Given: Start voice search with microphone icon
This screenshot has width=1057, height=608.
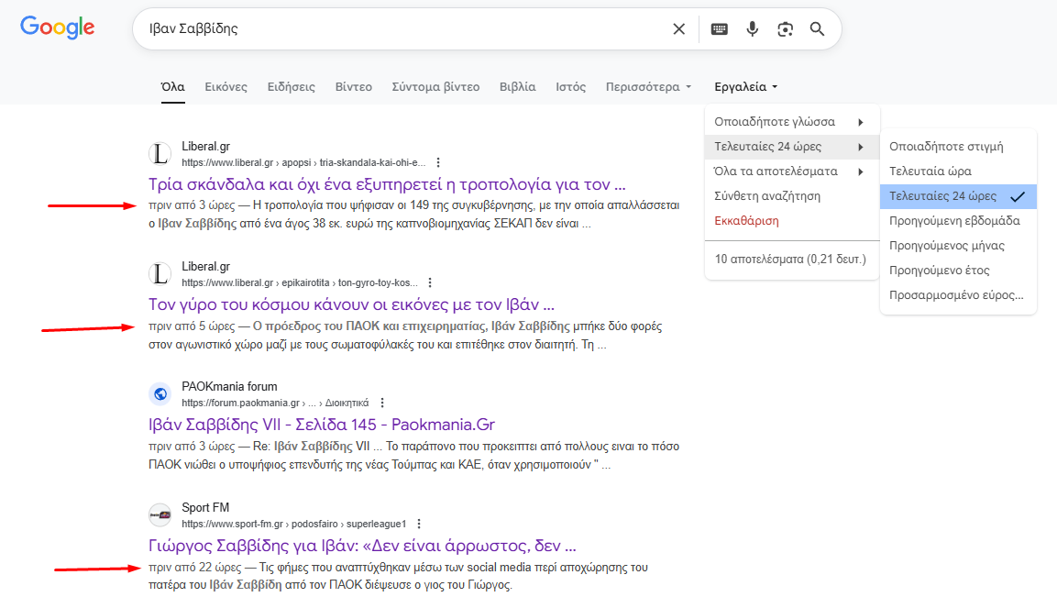Looking at the screenshot, I should 753,29.
